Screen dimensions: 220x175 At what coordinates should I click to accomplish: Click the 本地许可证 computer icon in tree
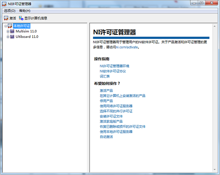(x=10, y=26)
